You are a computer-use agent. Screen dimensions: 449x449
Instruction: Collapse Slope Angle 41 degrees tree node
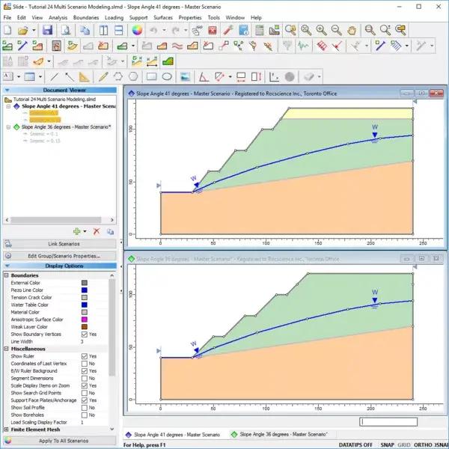(x=8, y=106)
